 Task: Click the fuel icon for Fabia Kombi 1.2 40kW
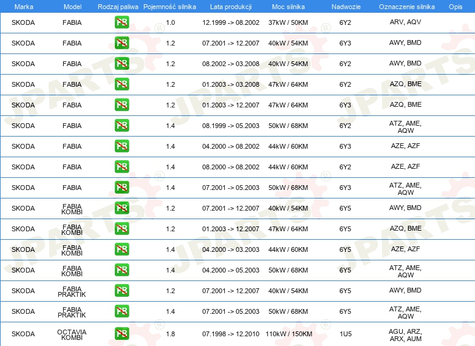[x=121, y=208]
